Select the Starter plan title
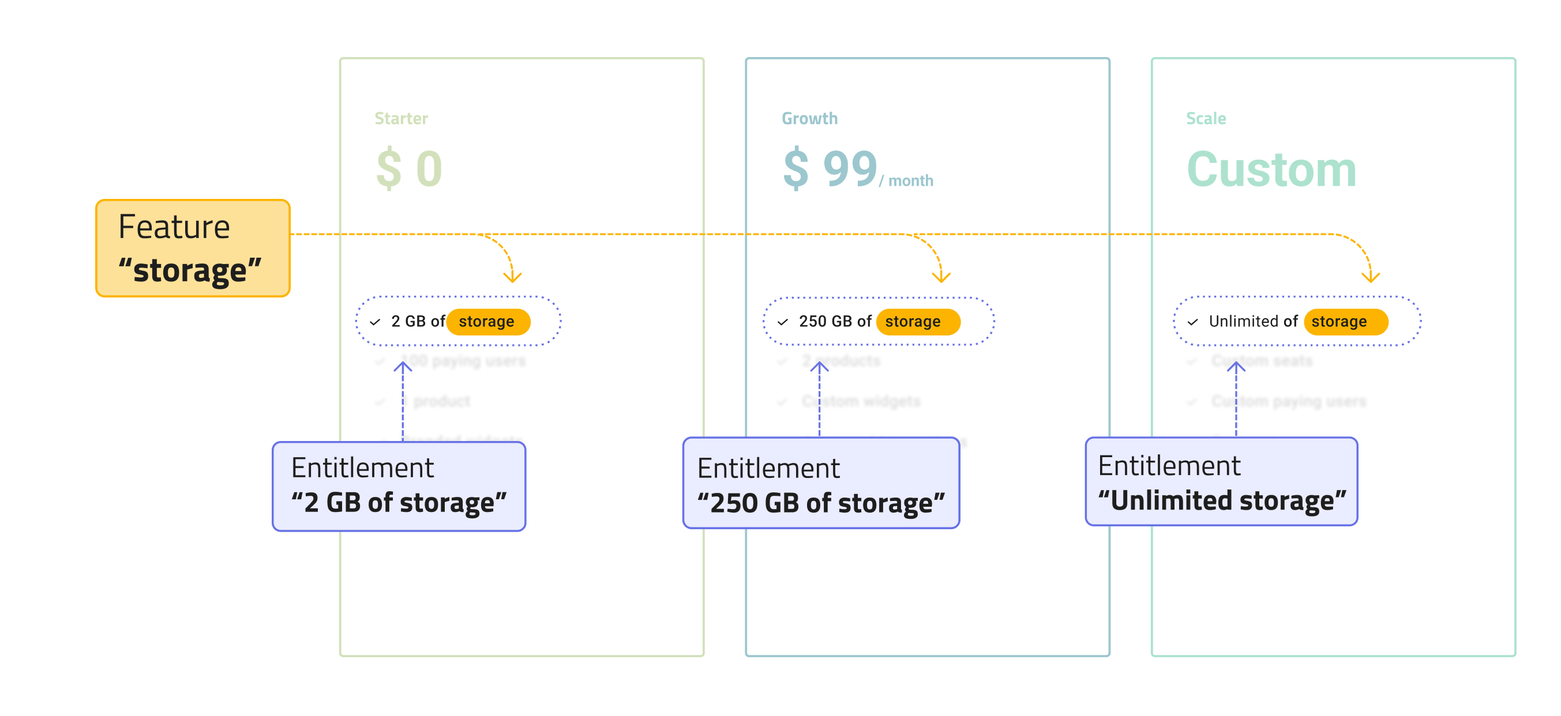 click(401, 118)
